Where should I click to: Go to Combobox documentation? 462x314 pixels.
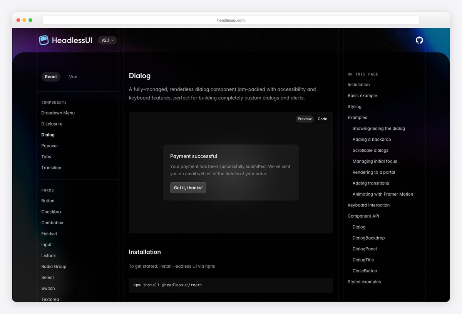52,223
